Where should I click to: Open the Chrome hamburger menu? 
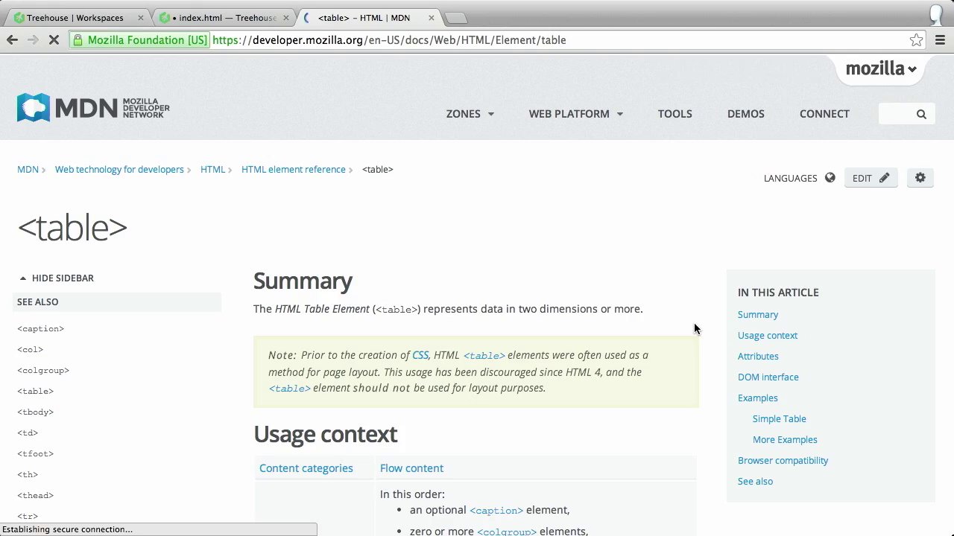coord(940,40)
